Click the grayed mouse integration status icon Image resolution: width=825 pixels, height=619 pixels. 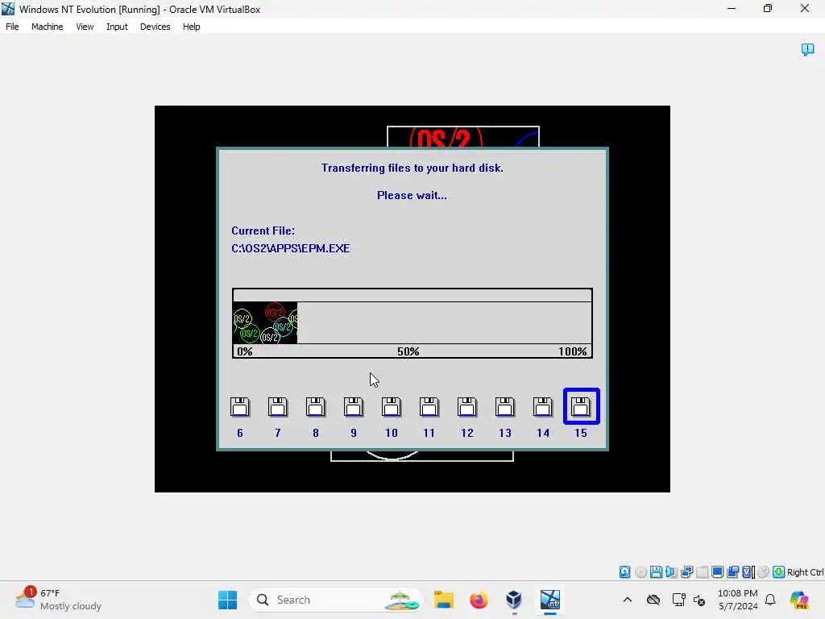pyautogui.click(x=764, y=571)
